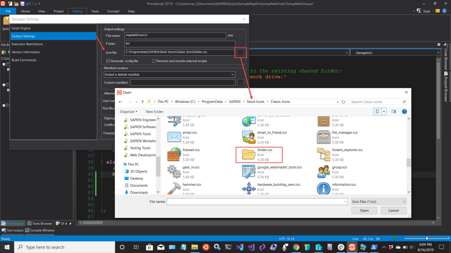Go up one folder level in Open dialog

pos(142,102)
